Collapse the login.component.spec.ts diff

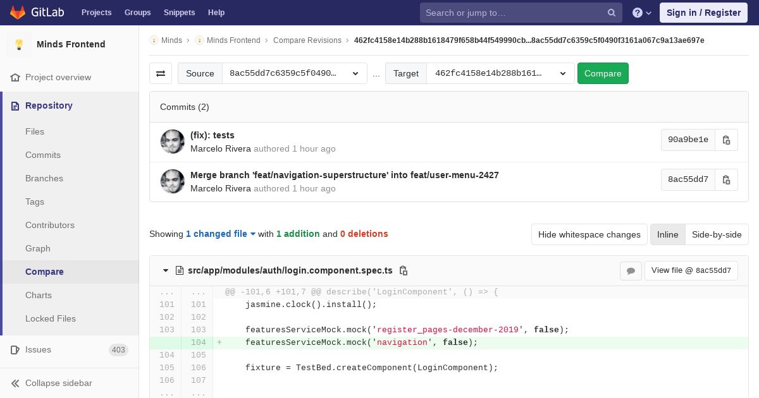point(166,270)
